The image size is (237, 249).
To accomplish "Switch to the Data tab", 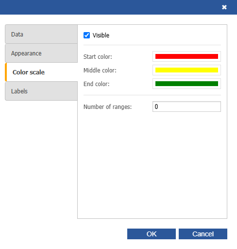I will [x=41, y=34].
